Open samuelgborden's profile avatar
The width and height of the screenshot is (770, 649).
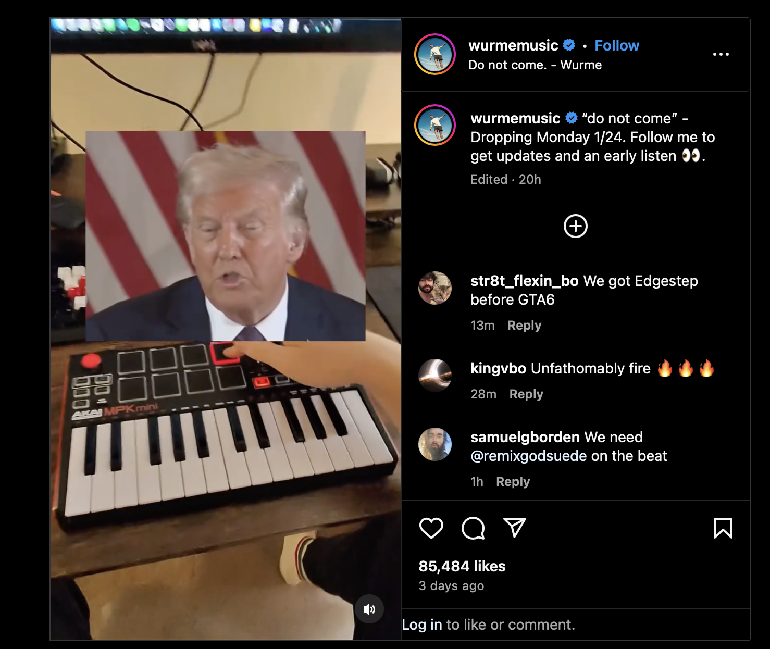435,444
